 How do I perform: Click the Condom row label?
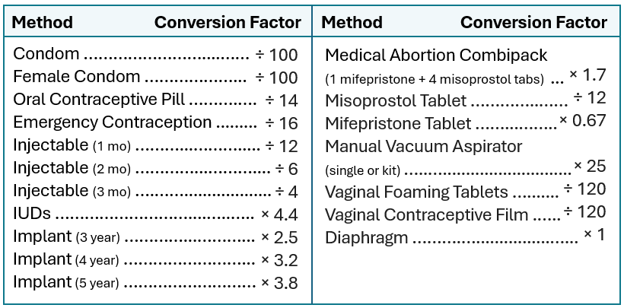46,54
